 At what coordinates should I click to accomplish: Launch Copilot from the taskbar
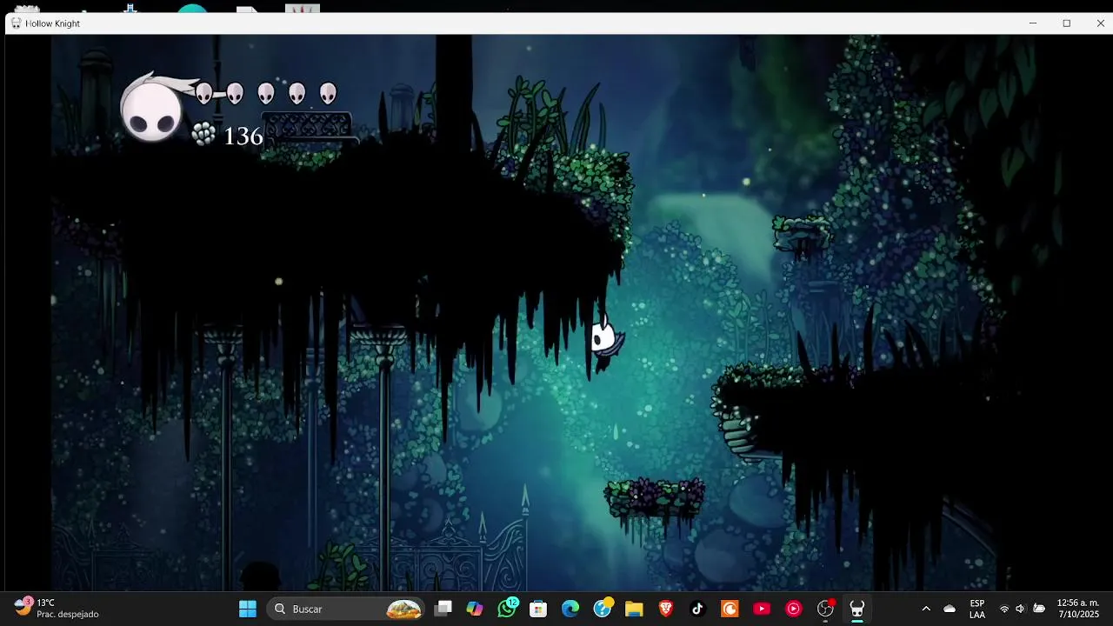[x=475, y=609]
